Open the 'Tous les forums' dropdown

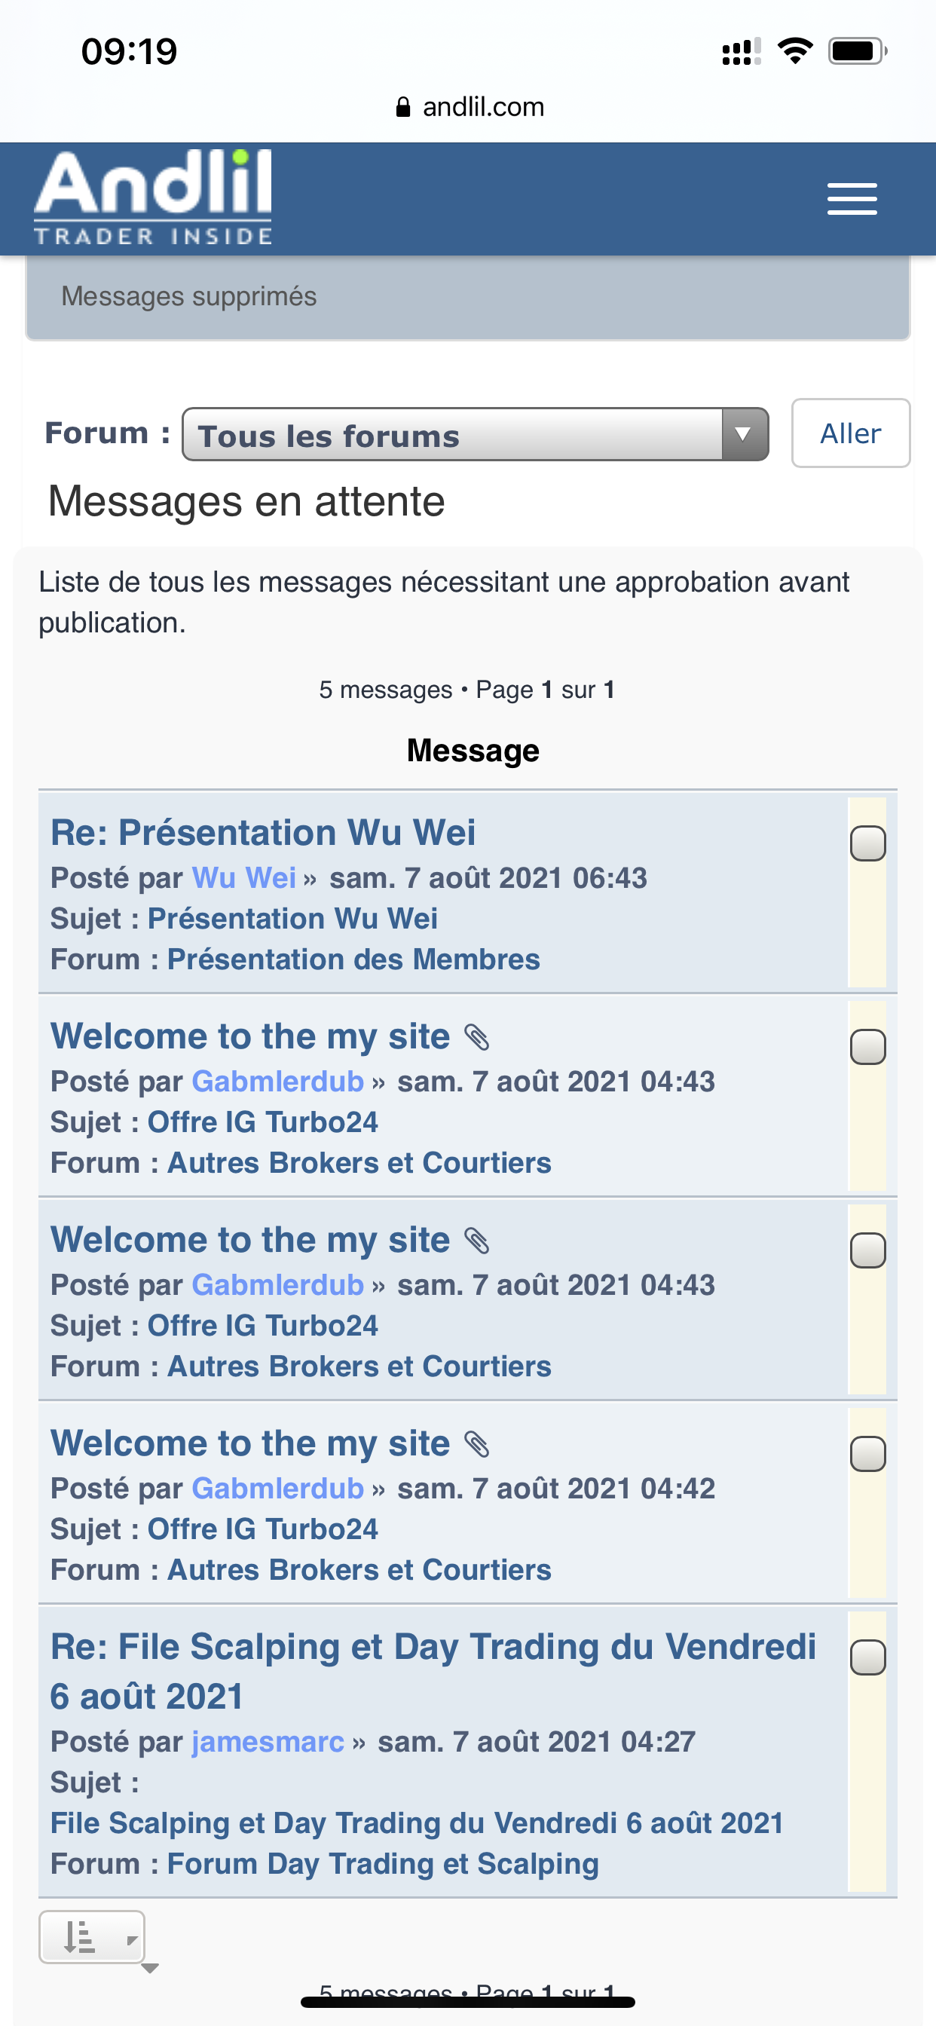pyautogui.click(x=475, y=434)
